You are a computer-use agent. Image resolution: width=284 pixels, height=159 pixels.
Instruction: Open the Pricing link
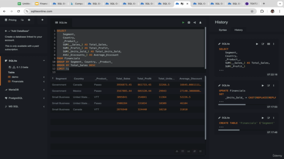coord(11,20)
